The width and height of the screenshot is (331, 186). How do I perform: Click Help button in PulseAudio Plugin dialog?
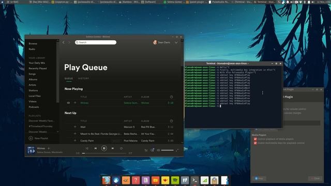259,178
